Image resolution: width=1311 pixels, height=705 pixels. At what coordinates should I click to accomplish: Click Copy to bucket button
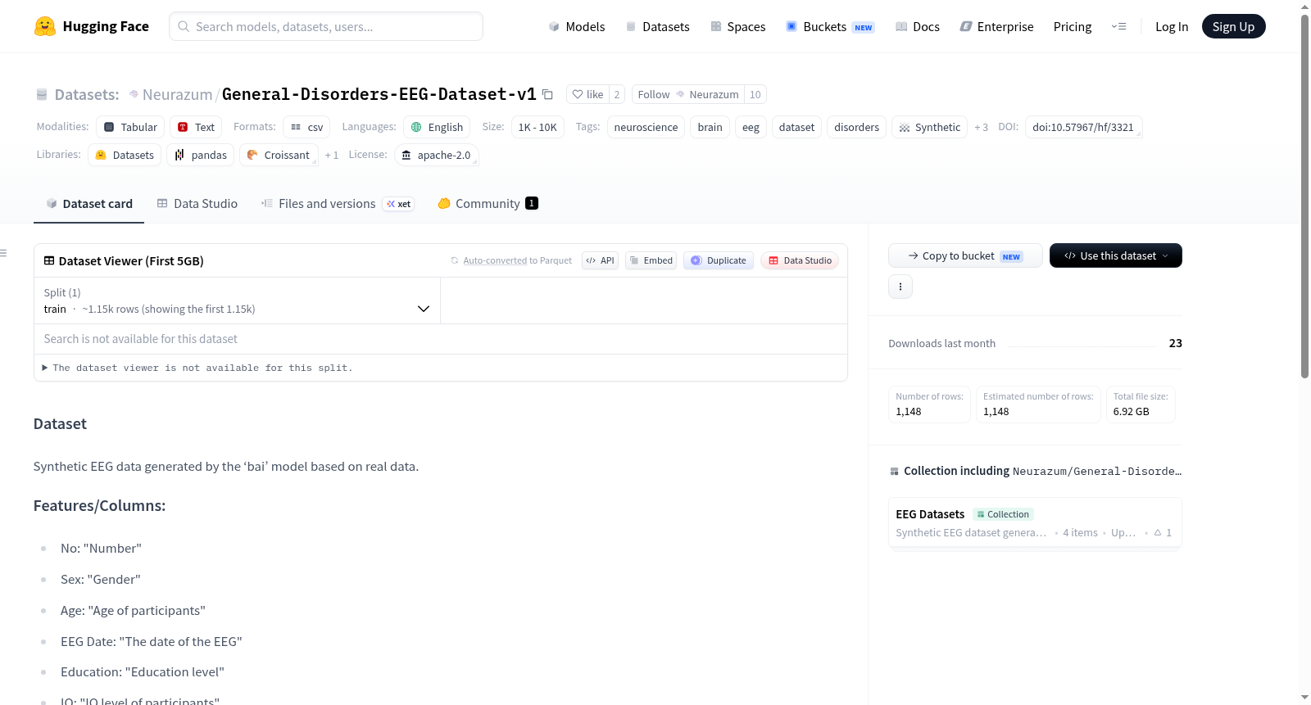[965, 255]
